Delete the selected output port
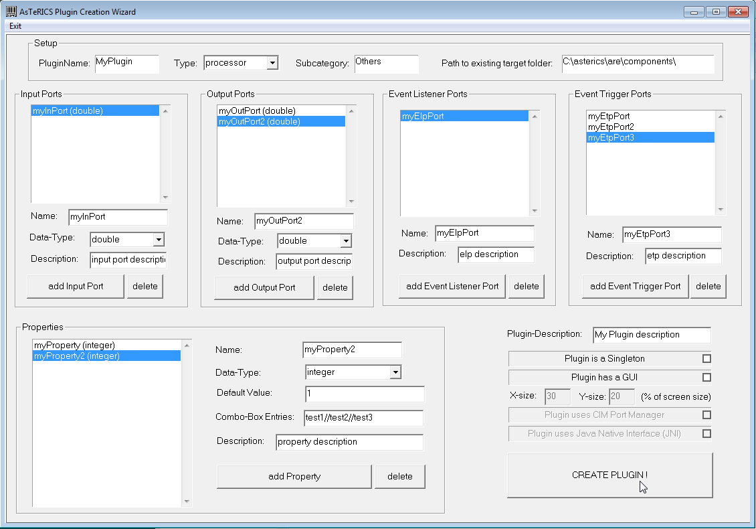Screen dimensions: 756x529 (x=335, y=287)
